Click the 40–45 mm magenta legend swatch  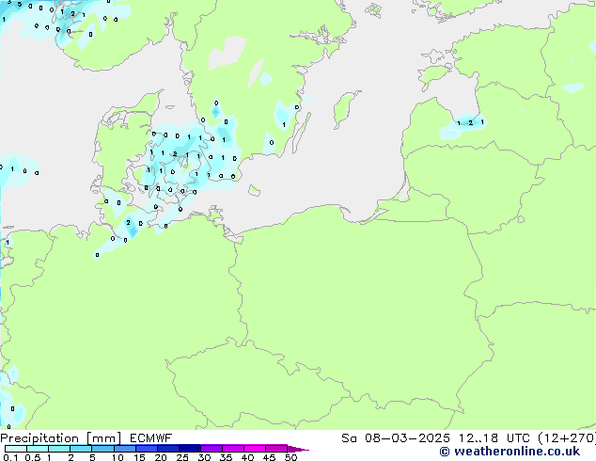point(255,449)
